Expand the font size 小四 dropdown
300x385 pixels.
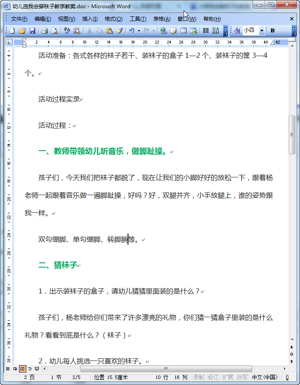[262, 31]
